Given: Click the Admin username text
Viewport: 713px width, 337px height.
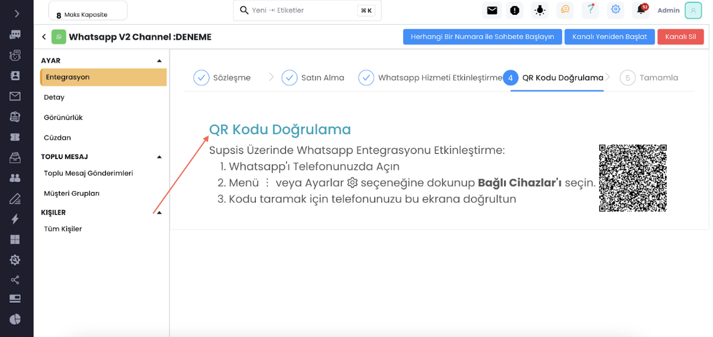Looking at the screenshot, I should tap(669, 11).
